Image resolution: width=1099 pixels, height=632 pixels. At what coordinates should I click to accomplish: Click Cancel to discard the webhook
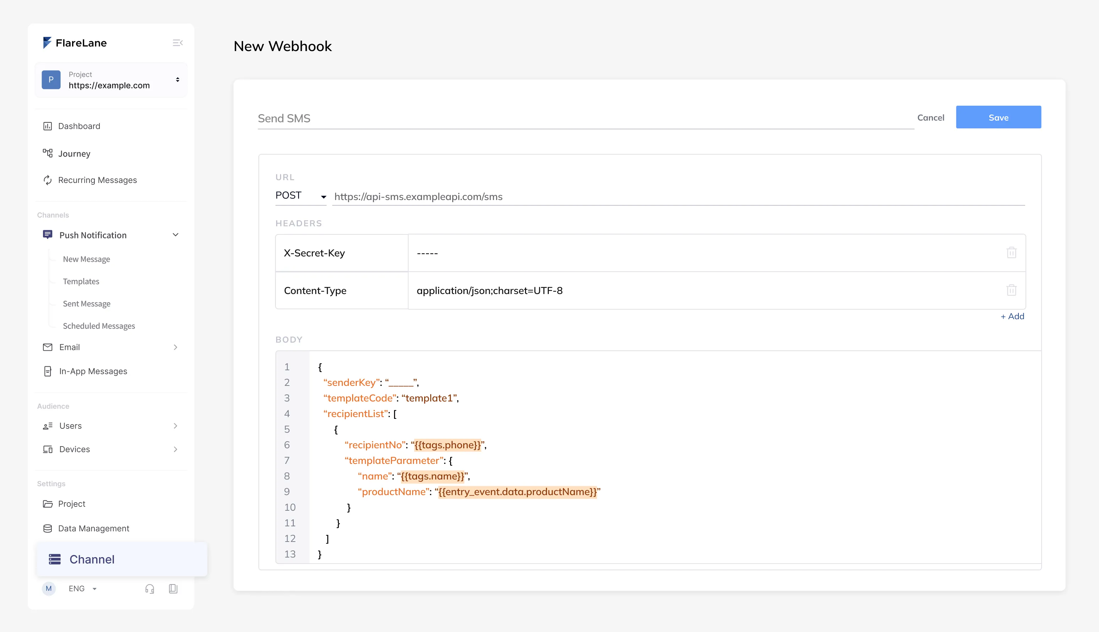pos(930,118)
